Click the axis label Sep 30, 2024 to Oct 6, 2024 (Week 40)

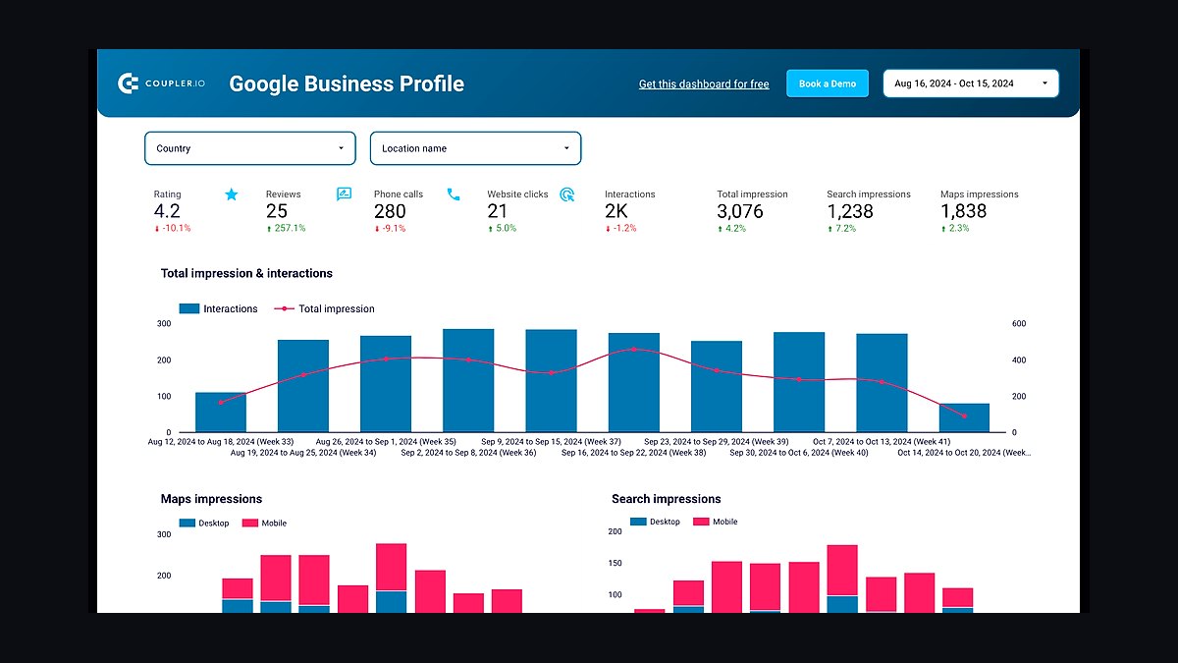(799, 453)
